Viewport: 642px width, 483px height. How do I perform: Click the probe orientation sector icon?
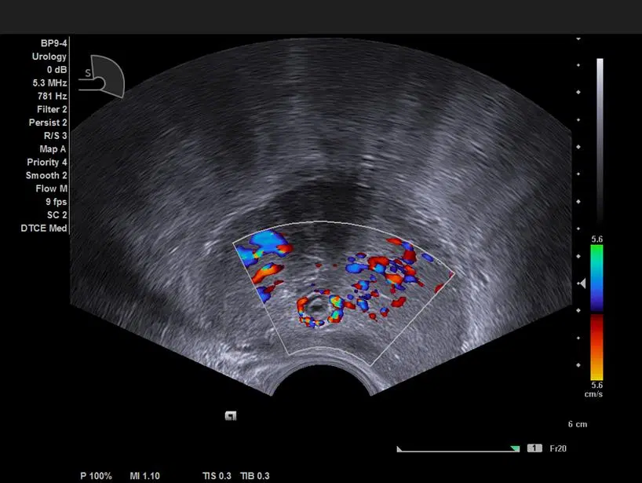pyautogui.click(x=106, y=76)
